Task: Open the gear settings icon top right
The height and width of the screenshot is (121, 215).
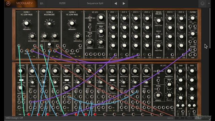Action: pos(202,3)
